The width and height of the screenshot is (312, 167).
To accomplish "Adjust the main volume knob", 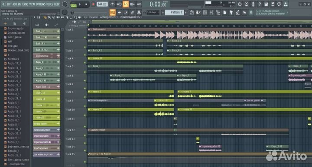I will pyautogui.click(x=65, y=4).
